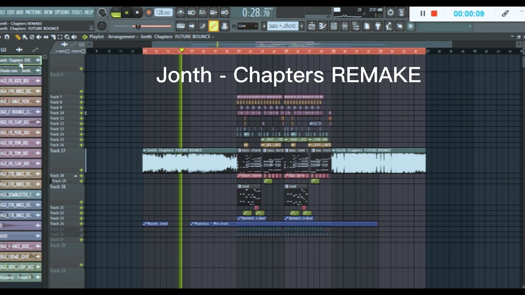Toggle PAT/SONG mode switch
The height and width of the screenshot is (295, 525).
116,12
